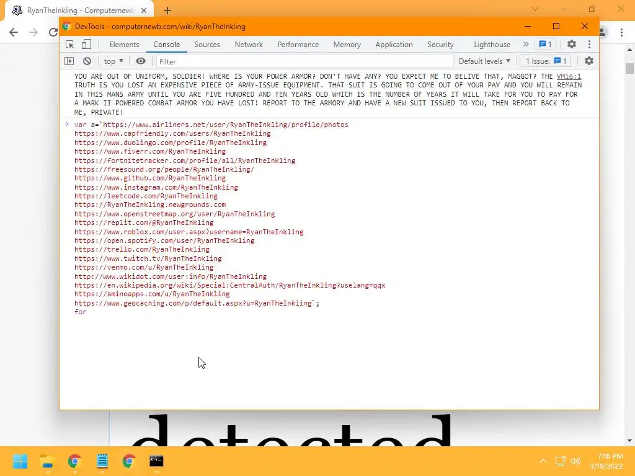635x476 pixels.
Task: Open console settings gear
Action: 589,61
